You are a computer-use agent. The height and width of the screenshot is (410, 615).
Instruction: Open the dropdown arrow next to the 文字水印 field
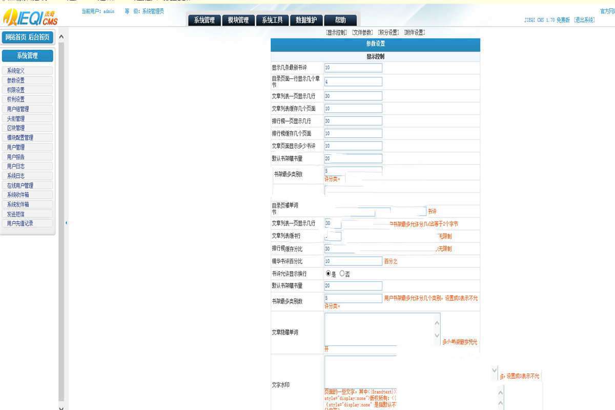pos(494,371)
